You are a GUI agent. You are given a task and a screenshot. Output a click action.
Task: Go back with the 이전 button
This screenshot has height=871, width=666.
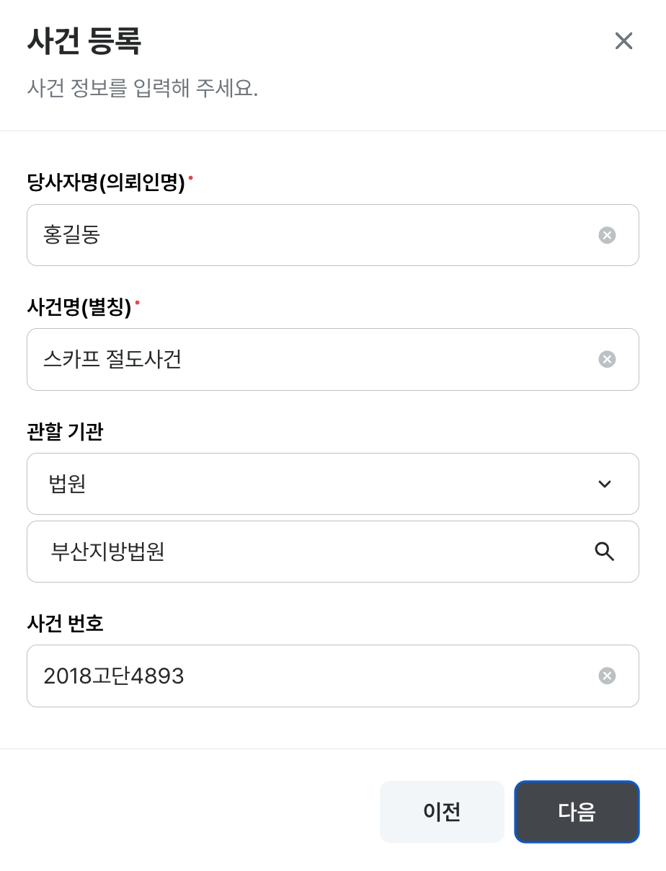(442, 812)
